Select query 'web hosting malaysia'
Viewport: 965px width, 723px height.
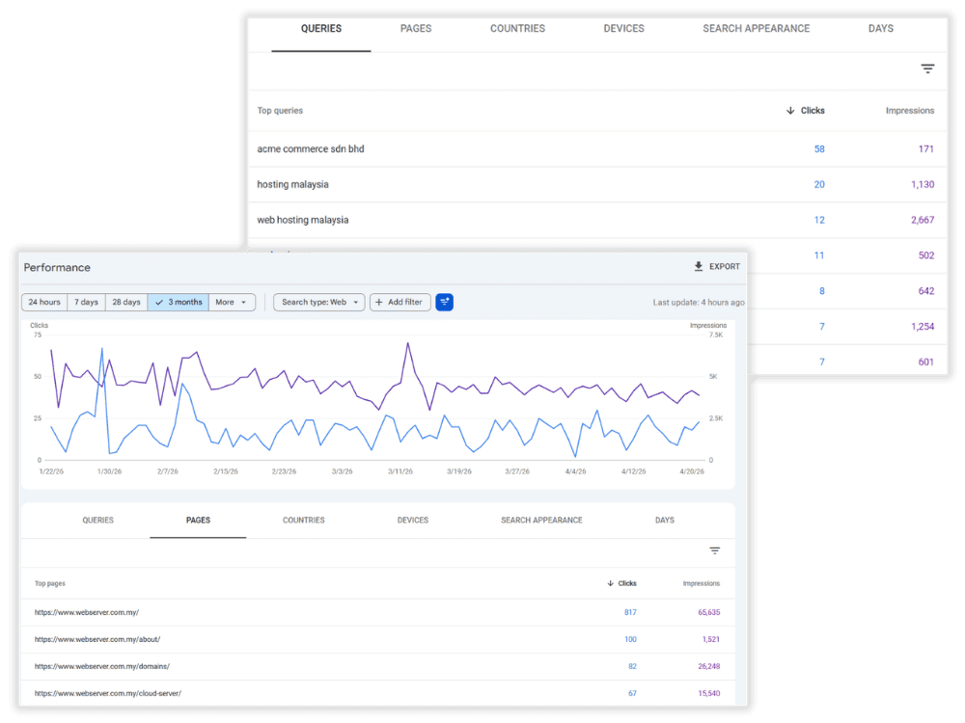pyautogui.click(x=303, y=220)
